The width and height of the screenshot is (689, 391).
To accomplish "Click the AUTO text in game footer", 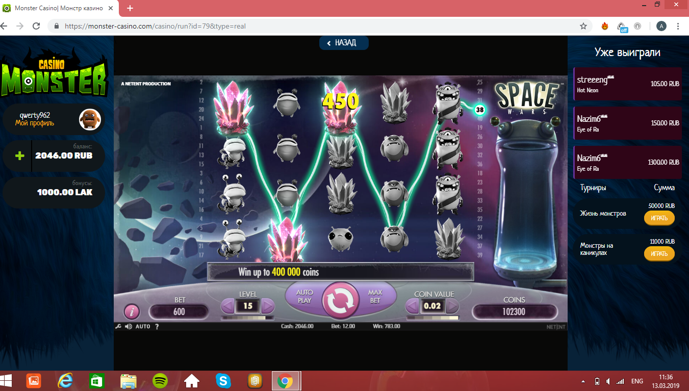I will point(143,326).
